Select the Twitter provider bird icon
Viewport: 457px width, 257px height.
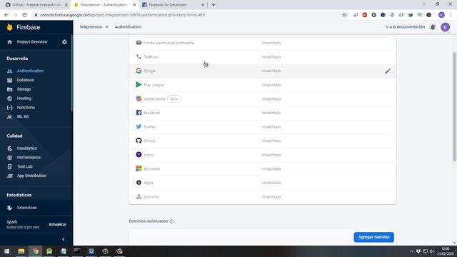tap(139, 126)
